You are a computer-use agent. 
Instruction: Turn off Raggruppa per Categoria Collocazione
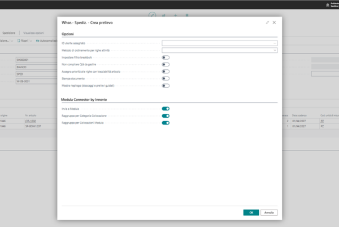tap(166, 116)
